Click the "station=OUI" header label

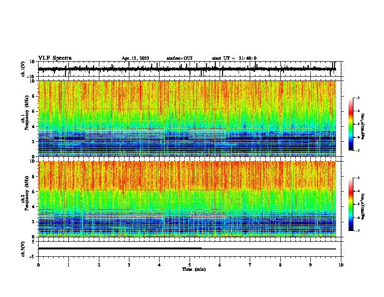179,58
